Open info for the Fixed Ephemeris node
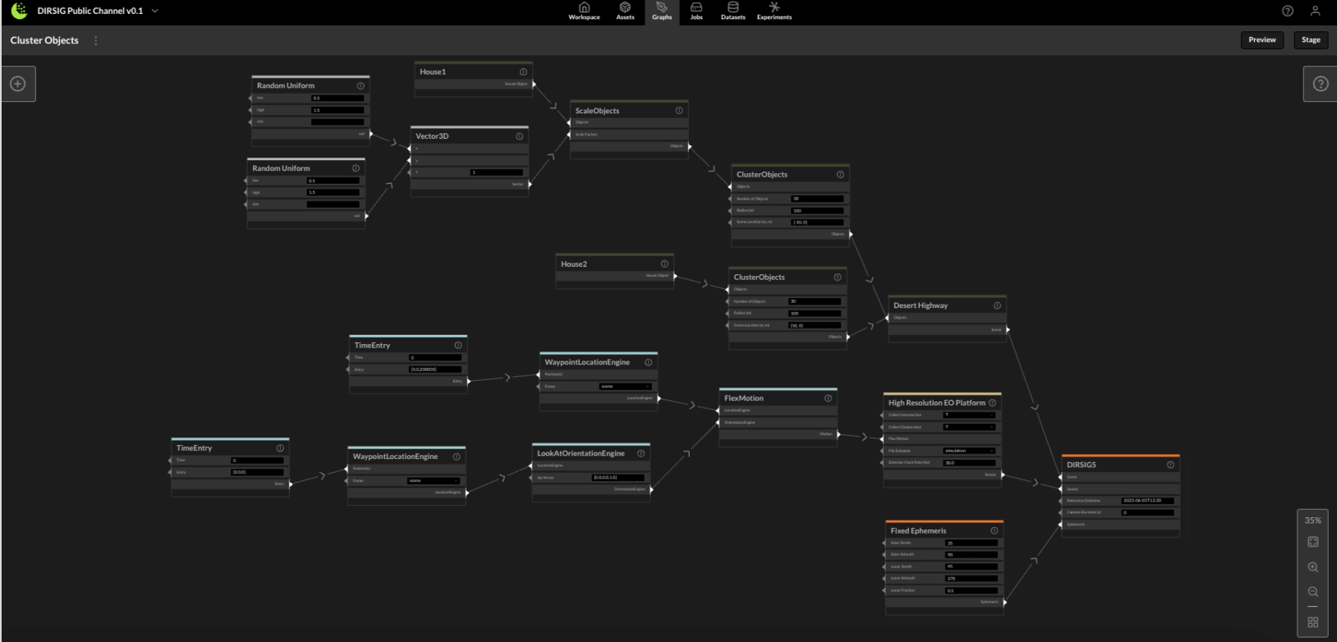This screenshot has width=1337, height=642. pyautogui.click(x=994, y=531)
